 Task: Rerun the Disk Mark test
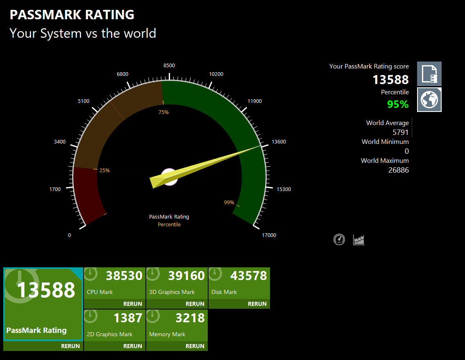click(x=257, y=304)
